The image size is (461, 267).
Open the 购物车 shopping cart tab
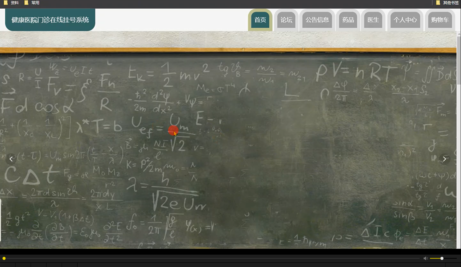coord(440,20)
